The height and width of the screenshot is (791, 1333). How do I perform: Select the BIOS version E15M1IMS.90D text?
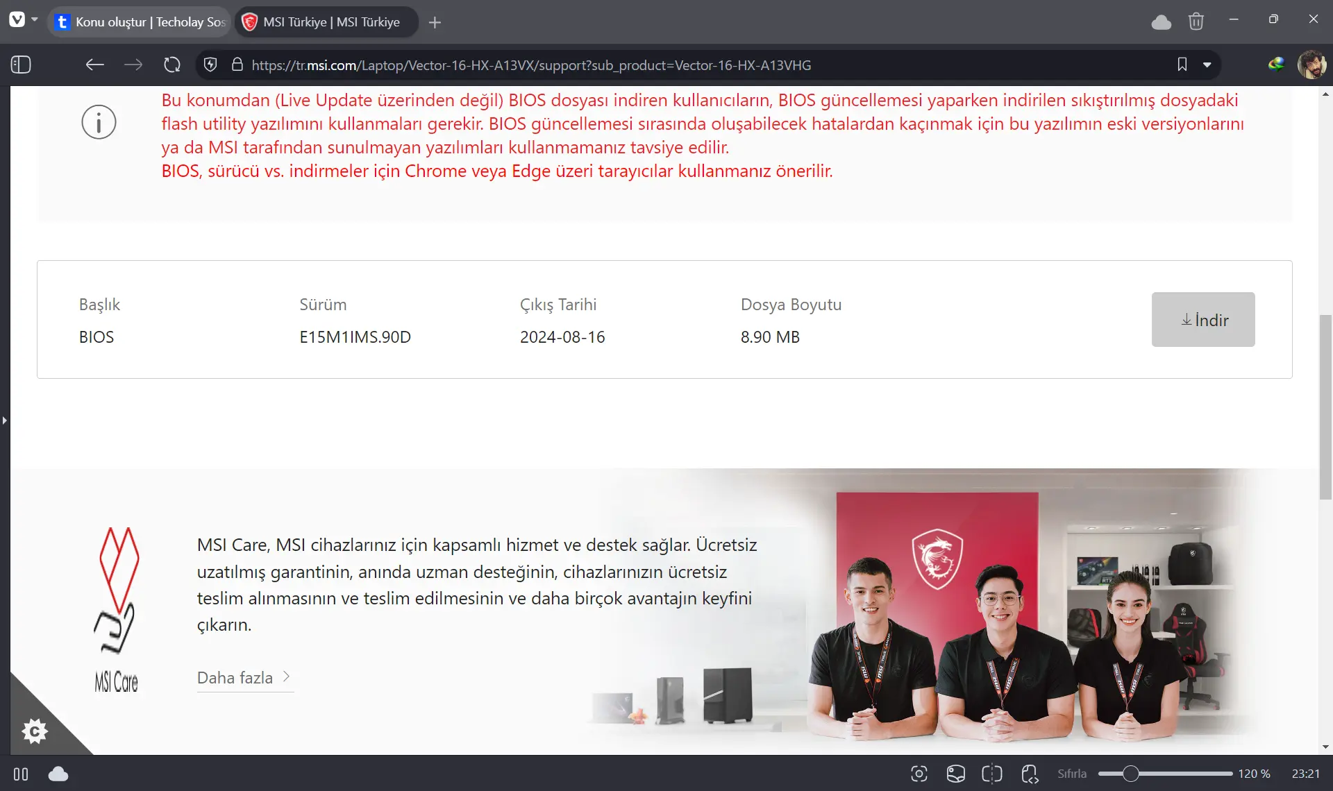point(355,337)
